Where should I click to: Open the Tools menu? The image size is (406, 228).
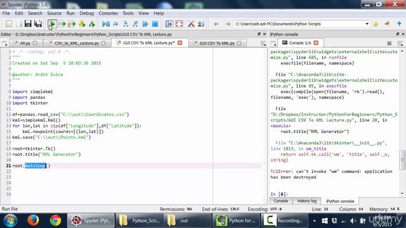(128, 13)
